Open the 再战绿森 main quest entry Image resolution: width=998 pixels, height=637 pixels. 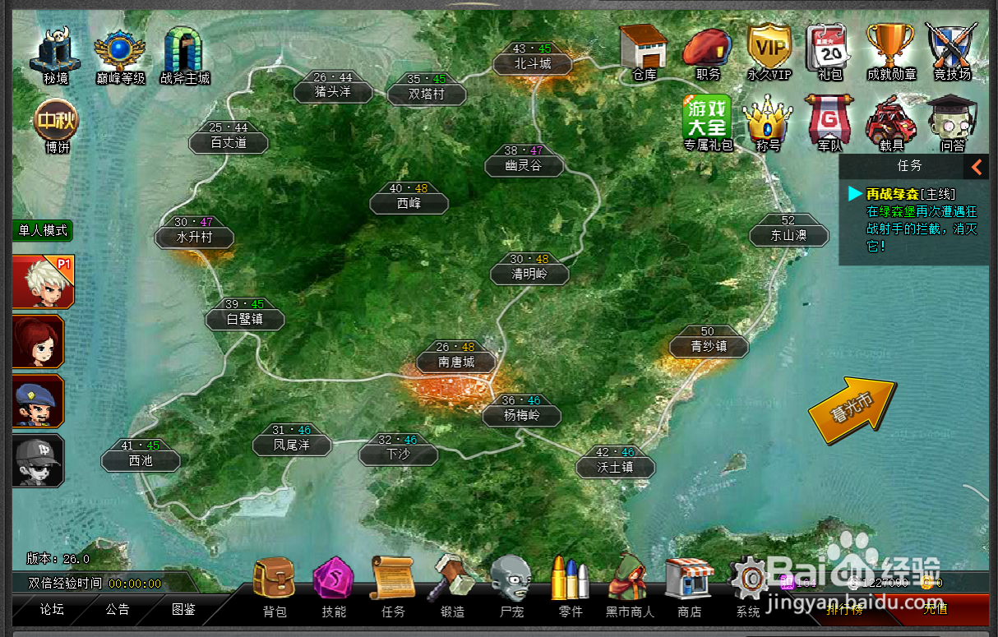[911, 194]
